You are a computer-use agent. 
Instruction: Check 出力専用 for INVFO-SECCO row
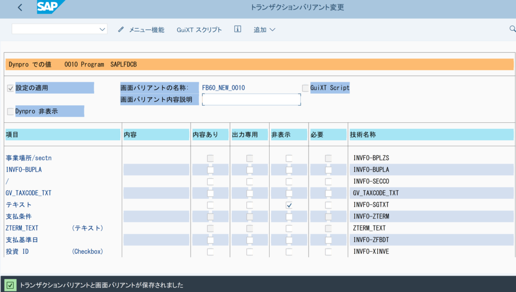coord(250,182)
